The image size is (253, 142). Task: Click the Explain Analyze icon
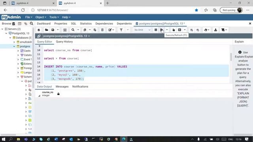point(179,30)
